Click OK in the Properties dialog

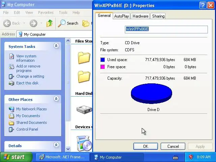(145, 146)
